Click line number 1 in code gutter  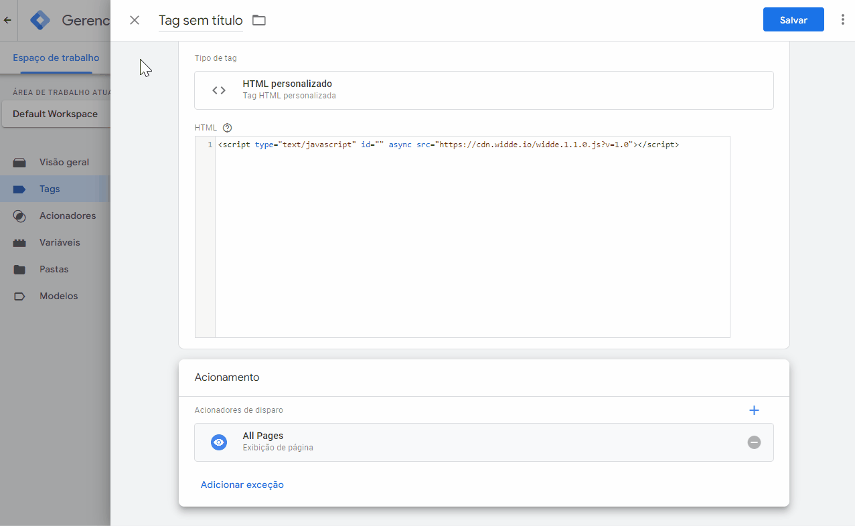(x=210, y=144)
